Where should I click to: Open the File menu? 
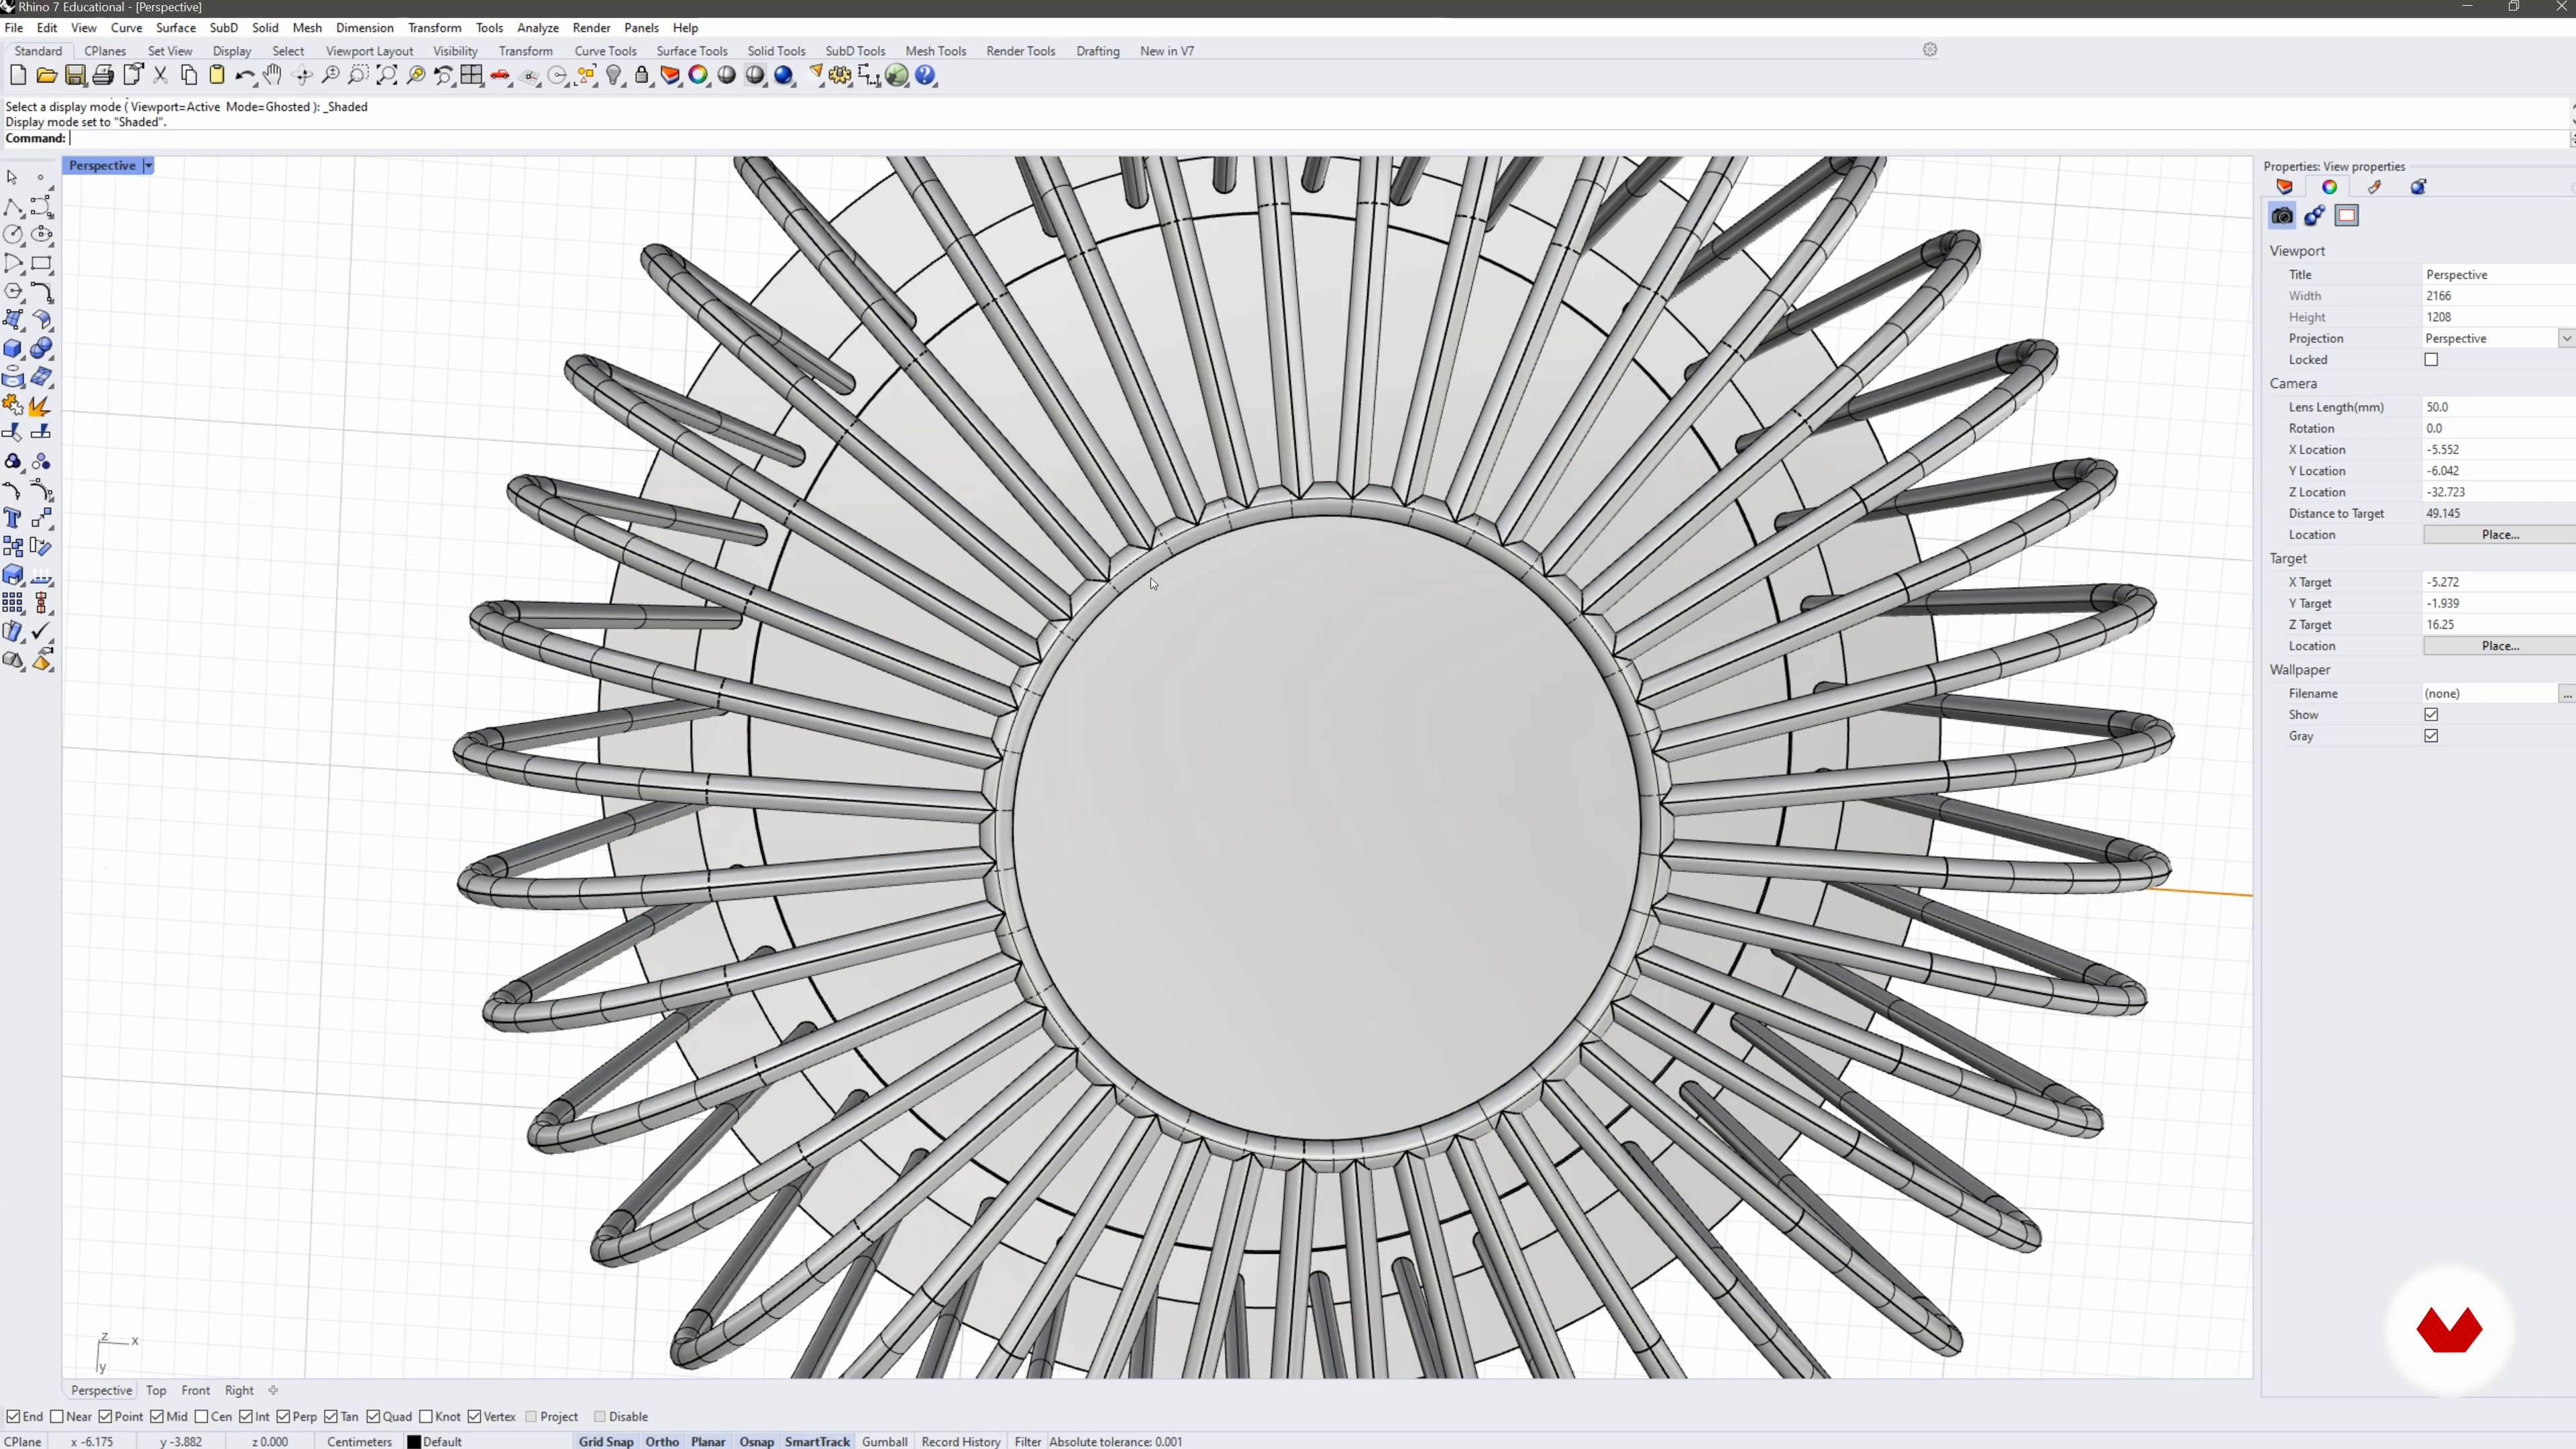point(14,28)
